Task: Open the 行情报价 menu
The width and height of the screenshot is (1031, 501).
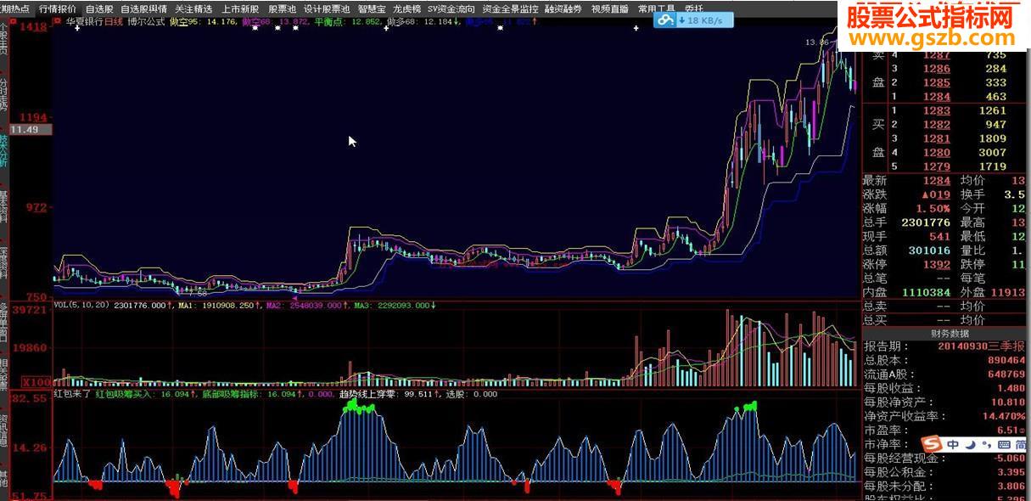Action: click(58, 8)
